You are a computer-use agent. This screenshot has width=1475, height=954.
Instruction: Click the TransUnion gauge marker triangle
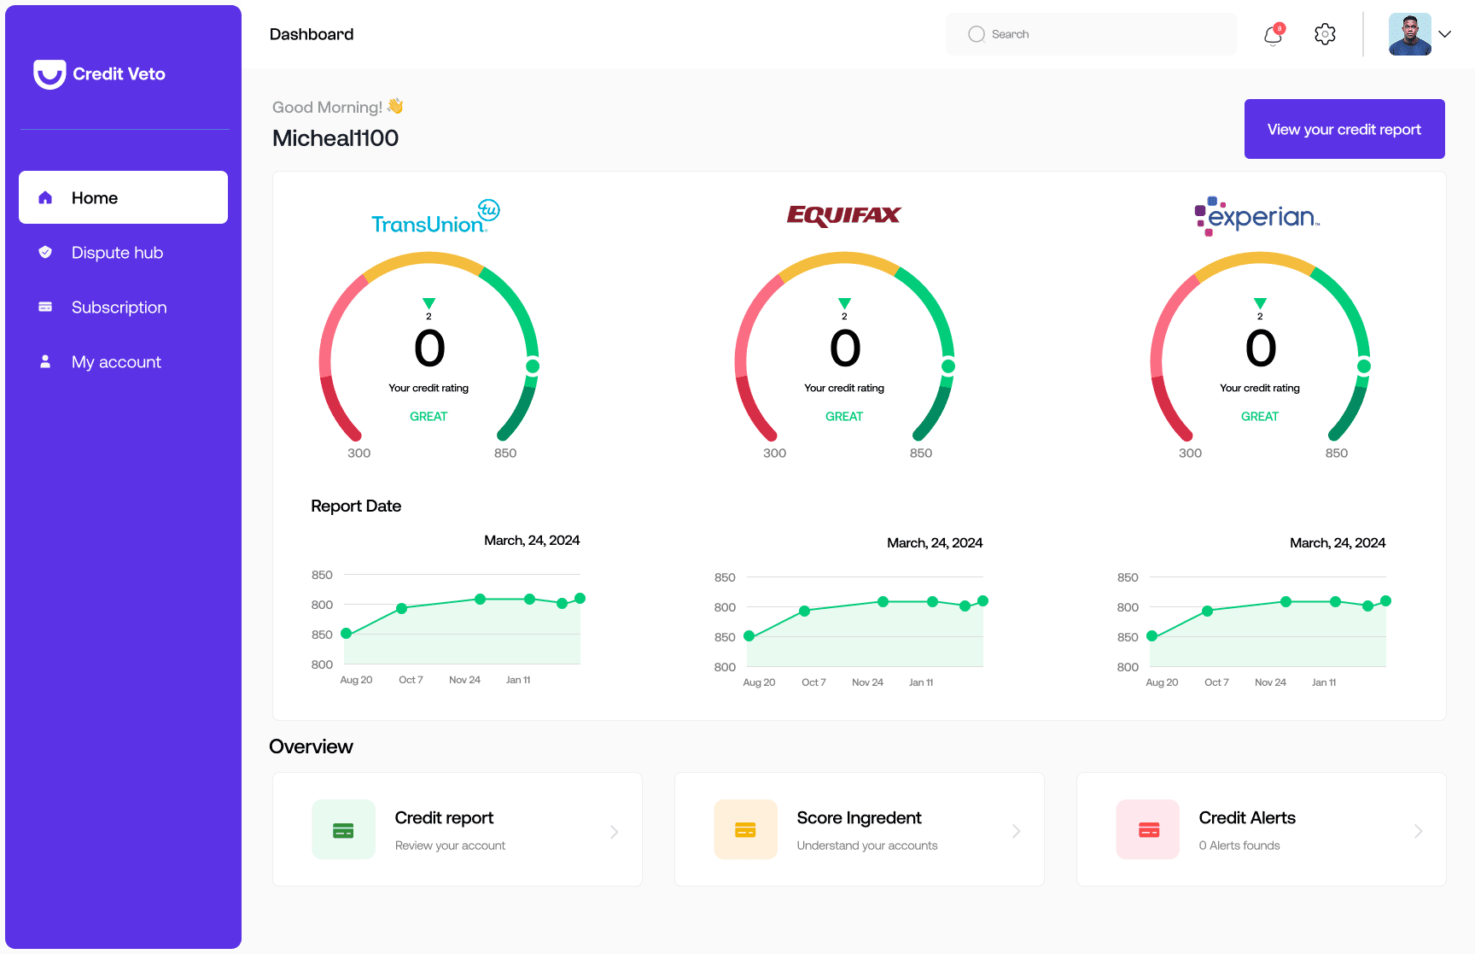coord(429,303)
